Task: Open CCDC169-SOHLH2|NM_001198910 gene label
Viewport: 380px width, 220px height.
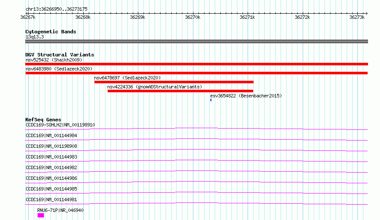Action: point(60,125)
